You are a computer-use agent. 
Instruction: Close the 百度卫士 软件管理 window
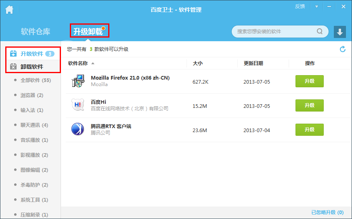click(344, 6)
